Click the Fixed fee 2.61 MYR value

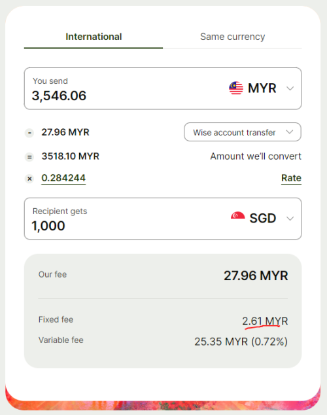(265, 321)
